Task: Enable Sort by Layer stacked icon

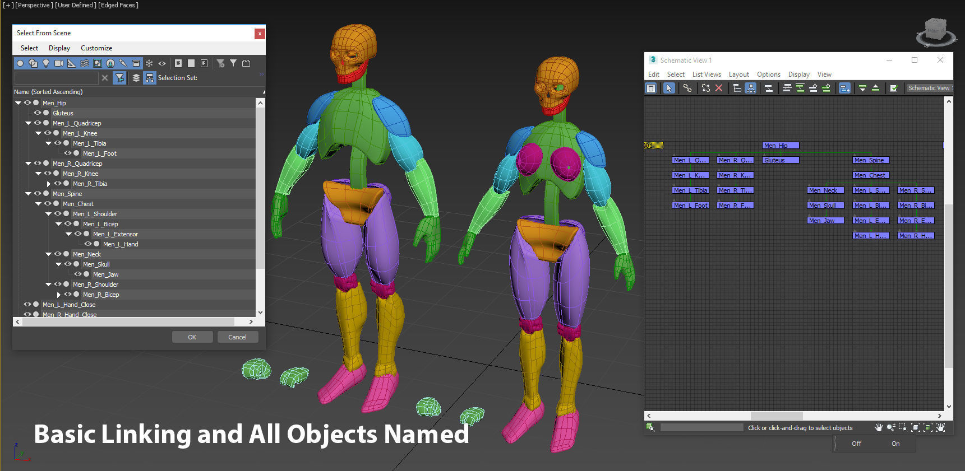Action: (136, 78)
